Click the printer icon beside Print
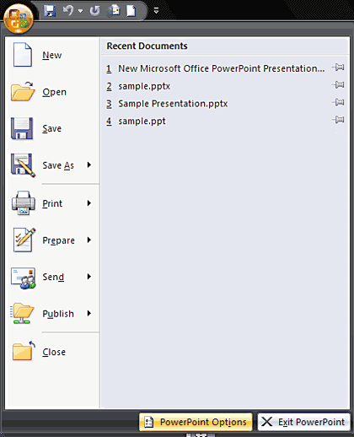Screen dimensions: 354x437 [24, 203]
